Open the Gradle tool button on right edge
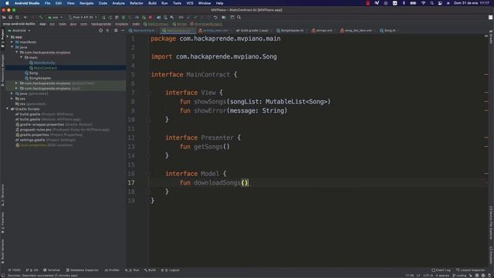The image size is (494, 278). [491, 37]
